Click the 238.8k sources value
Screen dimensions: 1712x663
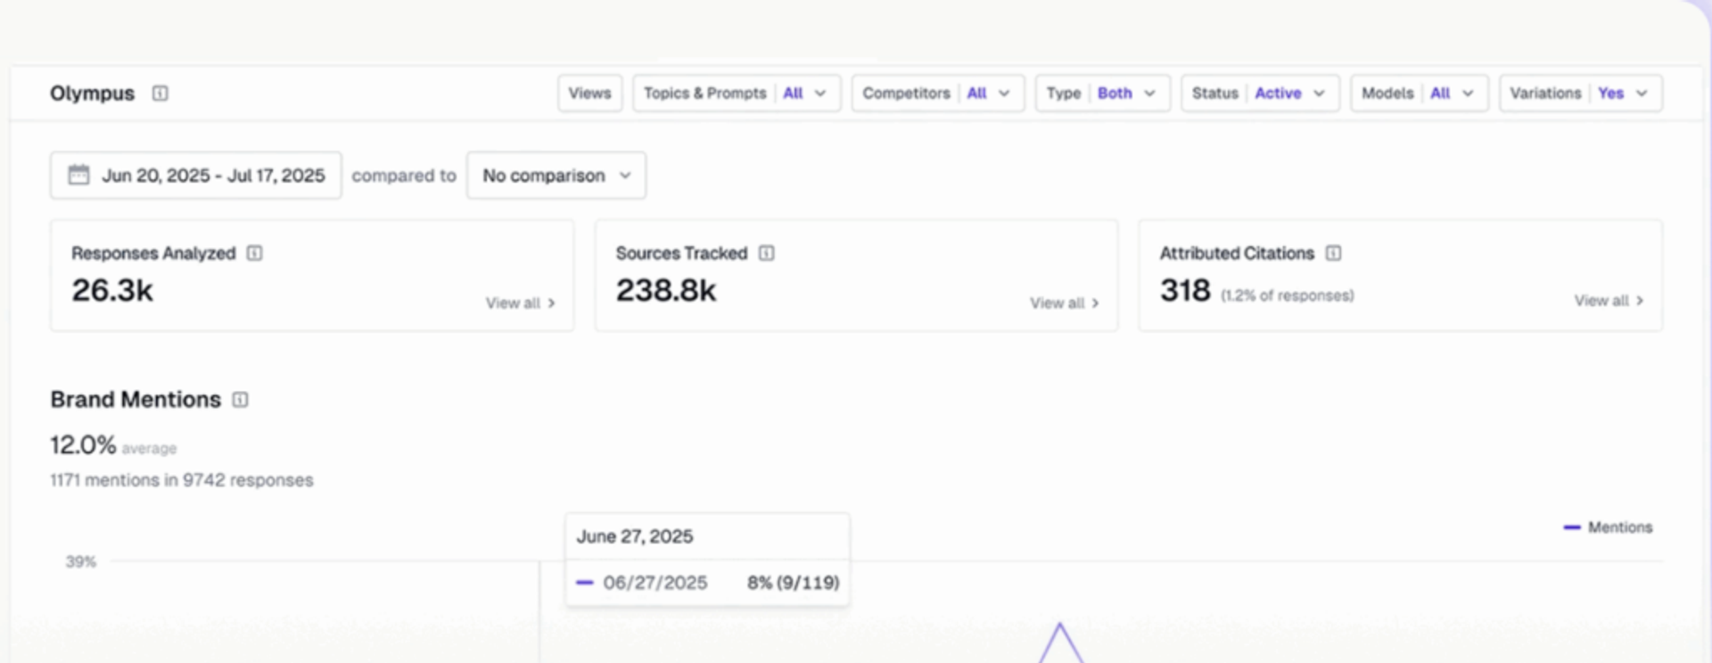[x=666, y=291]
